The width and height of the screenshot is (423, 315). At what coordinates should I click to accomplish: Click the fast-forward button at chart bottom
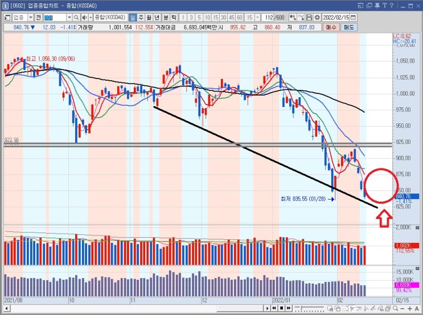[x=289, y=308]
